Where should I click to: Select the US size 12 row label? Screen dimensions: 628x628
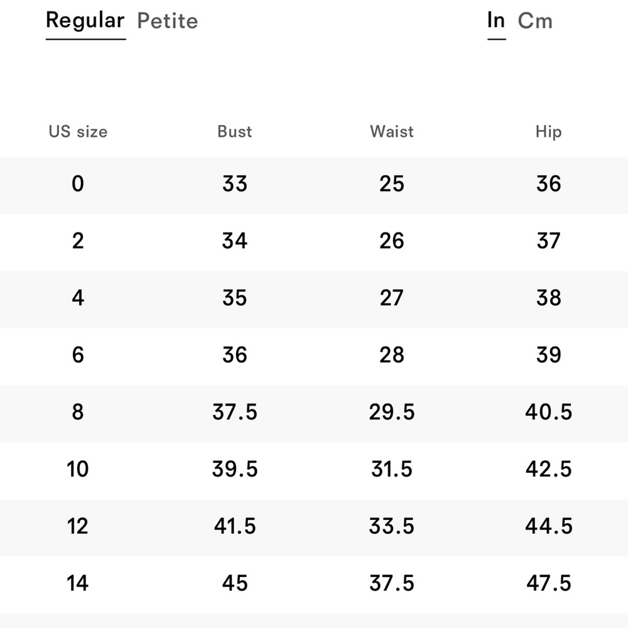click(x=78, y=526)
